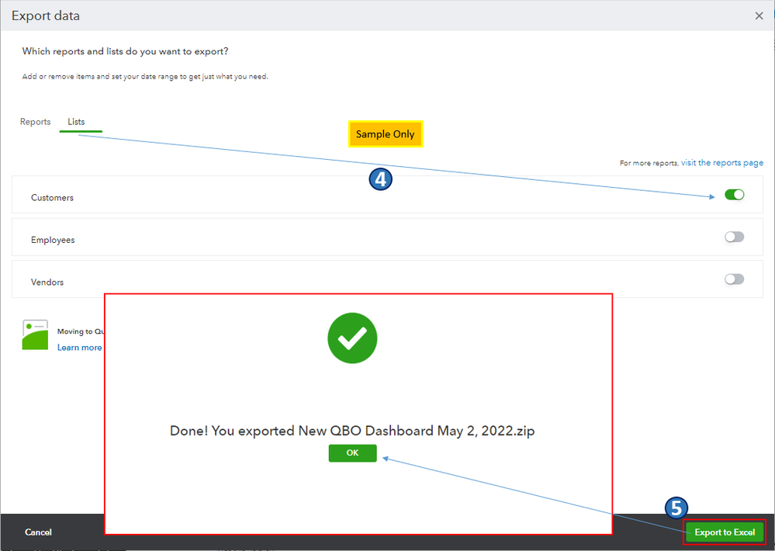775x551 pixels.
Task: Select the Lists tab
Action: (x=76, y=122)
